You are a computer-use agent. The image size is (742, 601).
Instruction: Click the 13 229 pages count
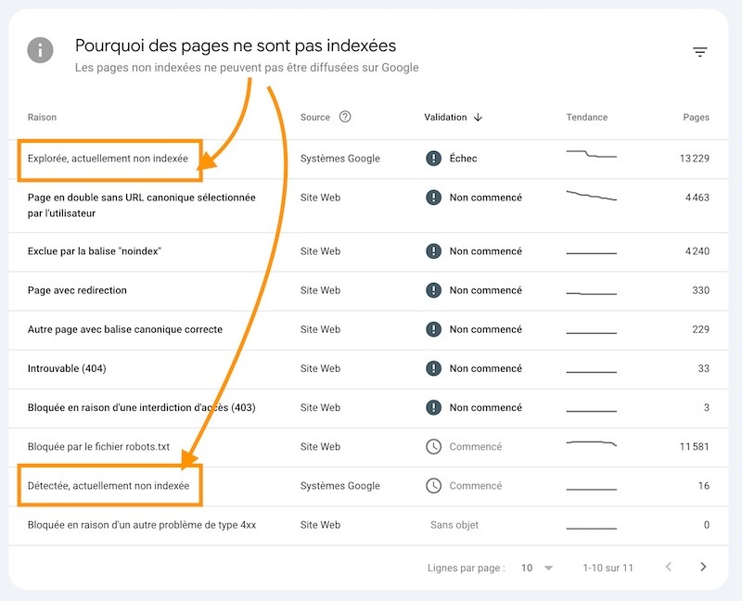[x=694, y=158]
